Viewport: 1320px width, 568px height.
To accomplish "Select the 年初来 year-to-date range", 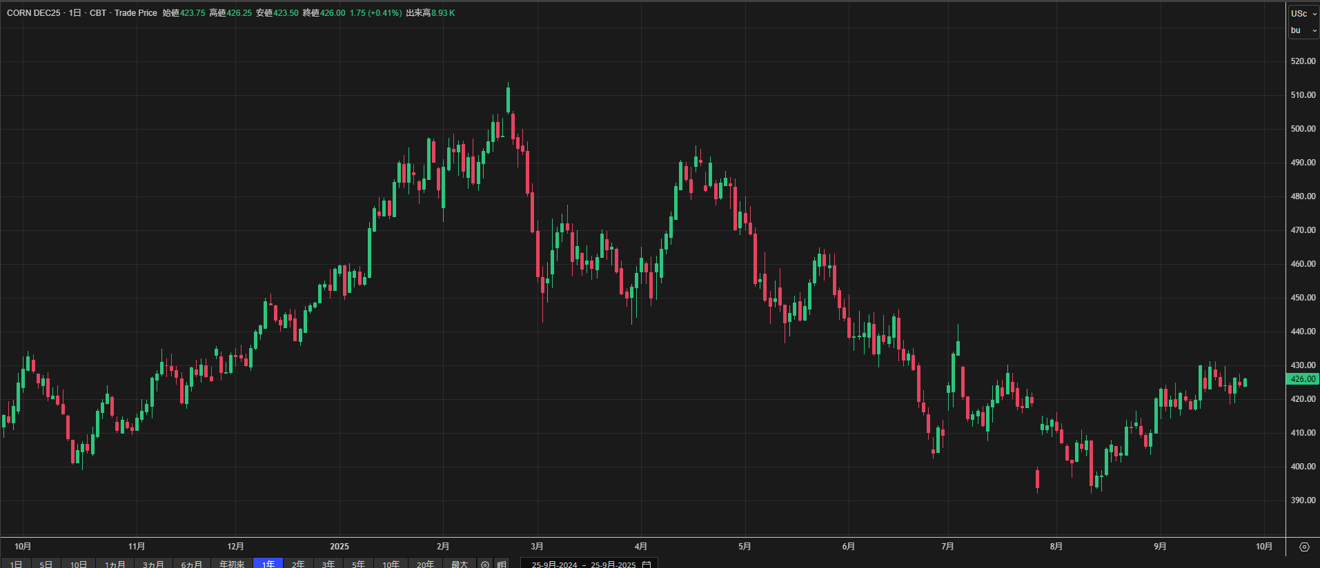I will pyautogui.click(x=232, y=564).
